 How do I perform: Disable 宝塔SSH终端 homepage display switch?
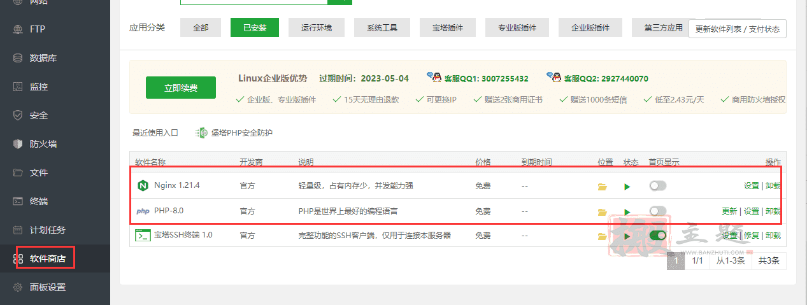(x=657, y=235)
